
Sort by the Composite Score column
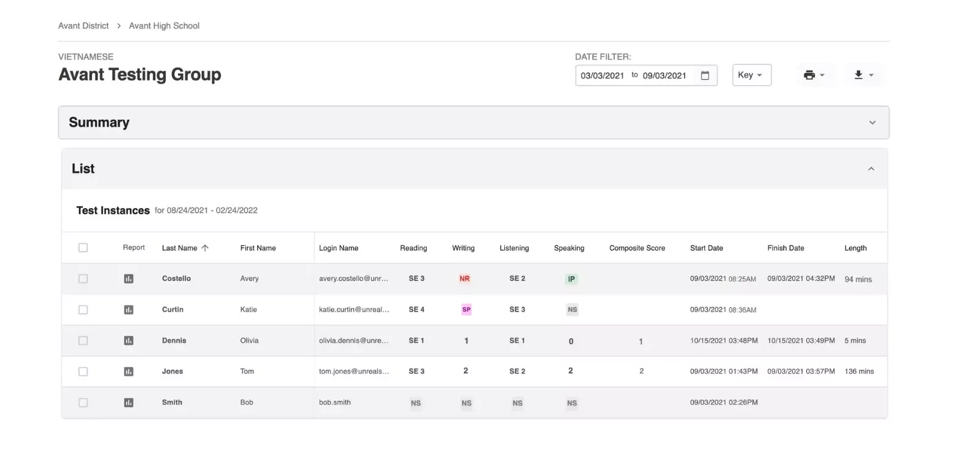pyautogui.click(x=637, y=248)
